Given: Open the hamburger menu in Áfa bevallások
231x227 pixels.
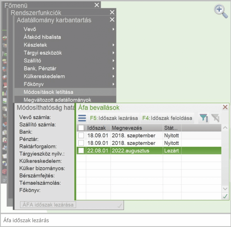Looking at the screenshot, I should [x=82, y=118].
